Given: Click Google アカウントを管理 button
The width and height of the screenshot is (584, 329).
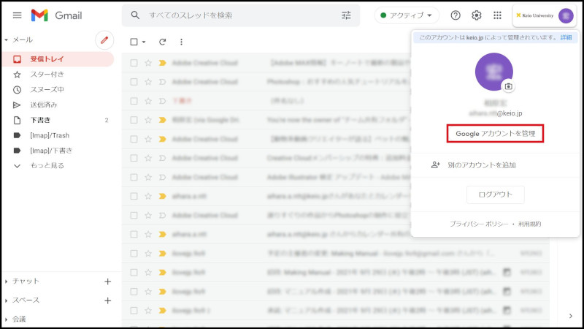Looking at the screenshot, I should [495, 134].
